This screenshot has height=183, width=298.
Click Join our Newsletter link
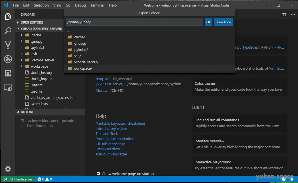pos(111,154)
